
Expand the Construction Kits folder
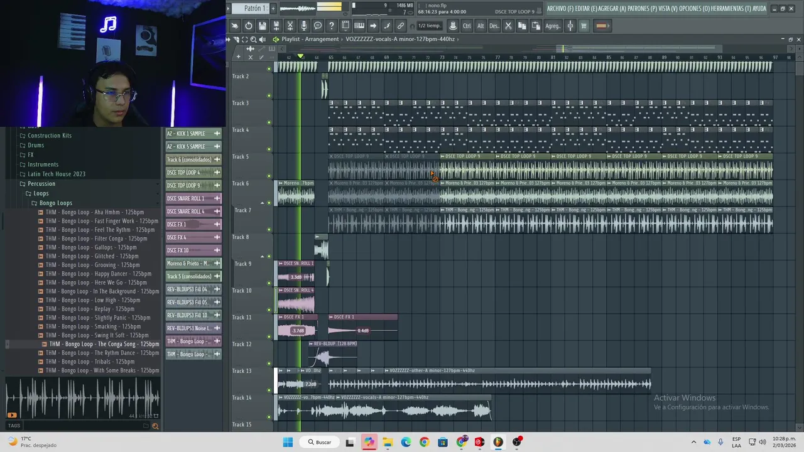pos(50,136)
